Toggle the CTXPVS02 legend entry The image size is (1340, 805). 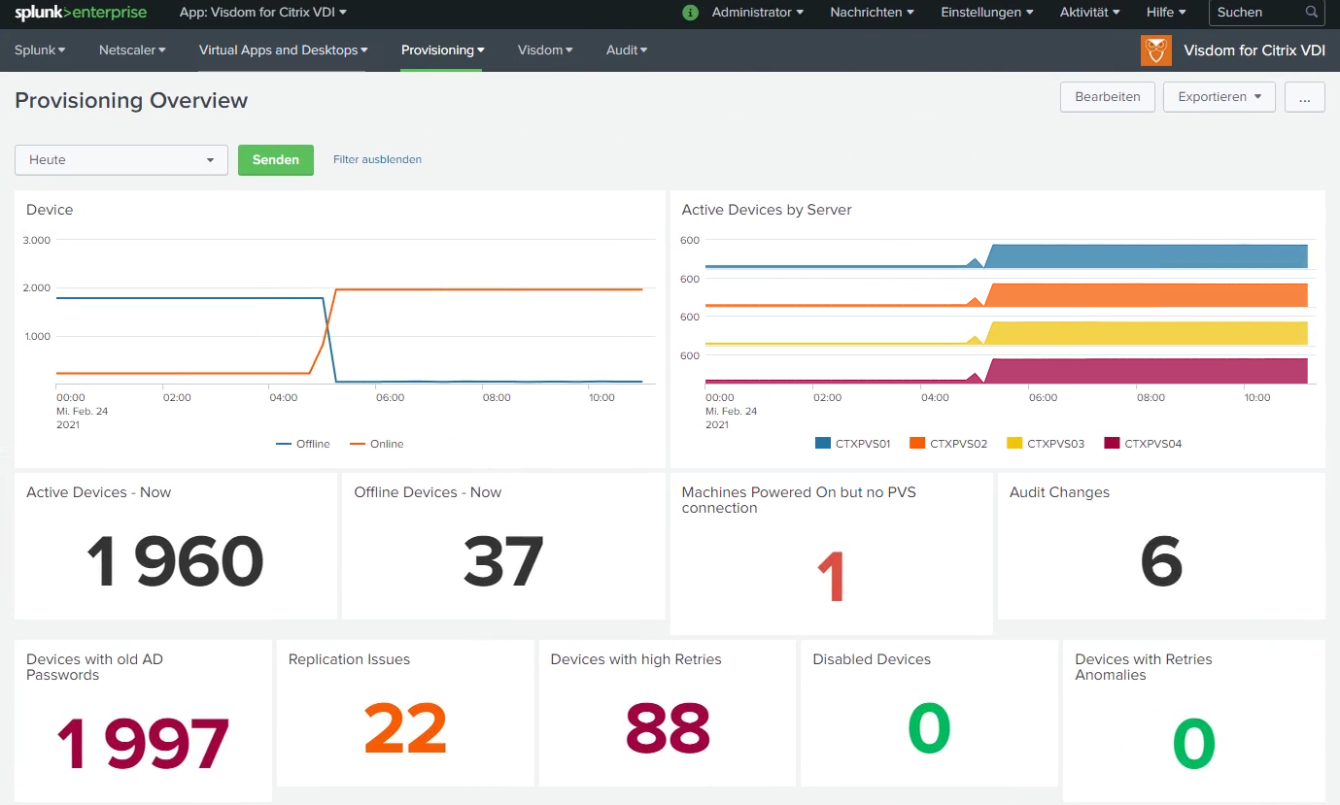tap(948, 444)
